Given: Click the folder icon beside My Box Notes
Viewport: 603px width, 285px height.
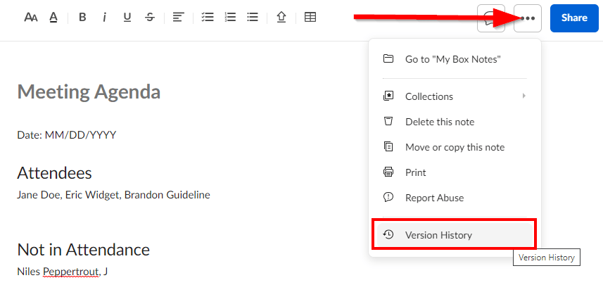Looking at the screenshot, I should [388, 59].
